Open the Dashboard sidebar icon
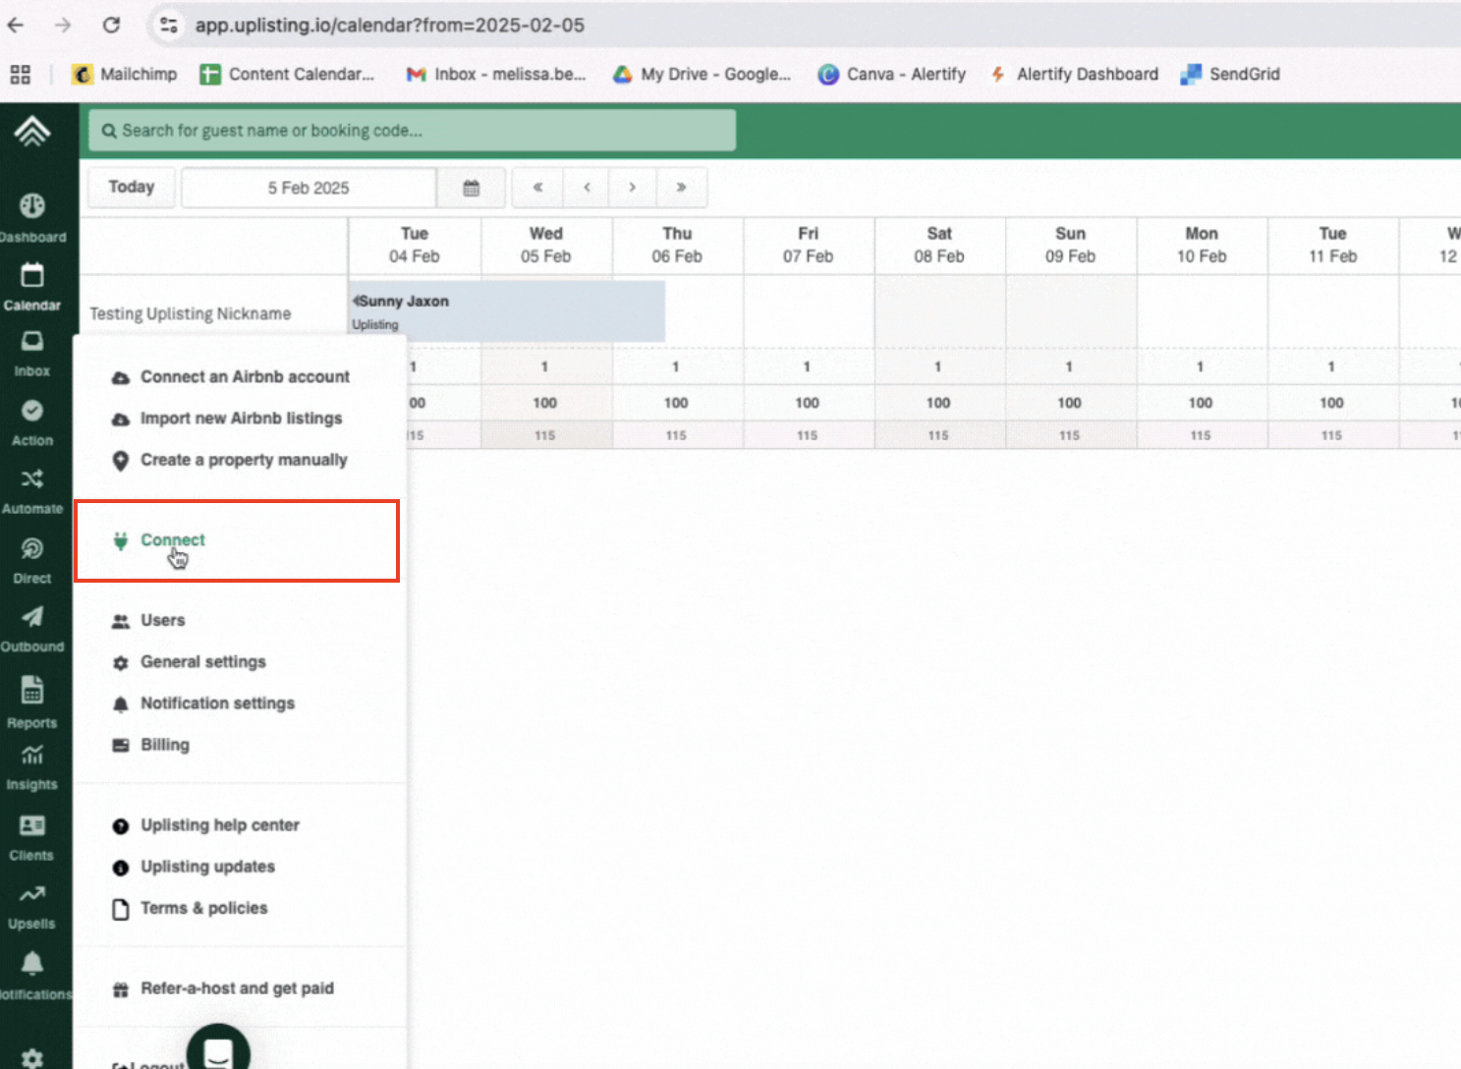Screen dimensions: 1461x1069 point(32,206)
